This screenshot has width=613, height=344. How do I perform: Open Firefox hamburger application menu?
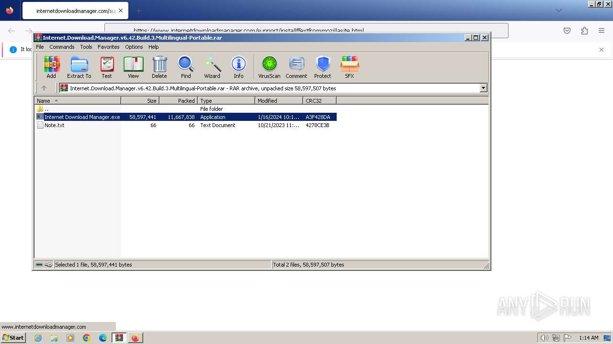[x=602, y=31]
